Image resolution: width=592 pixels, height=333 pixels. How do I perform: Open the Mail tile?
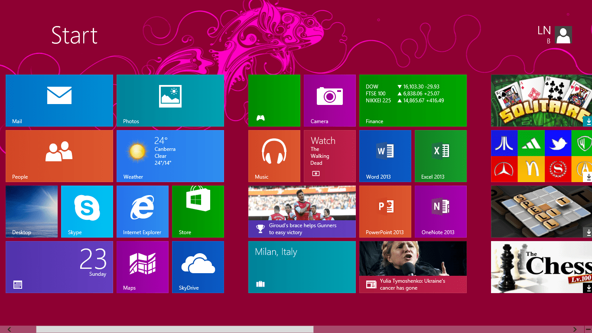click(x=59, y=101)
